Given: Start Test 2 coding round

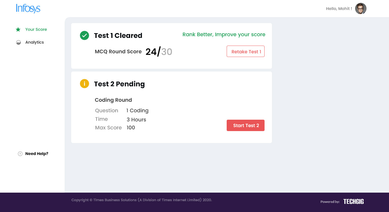Looking at the screenshot, I should pyautogui.click(x=245, y=125).
